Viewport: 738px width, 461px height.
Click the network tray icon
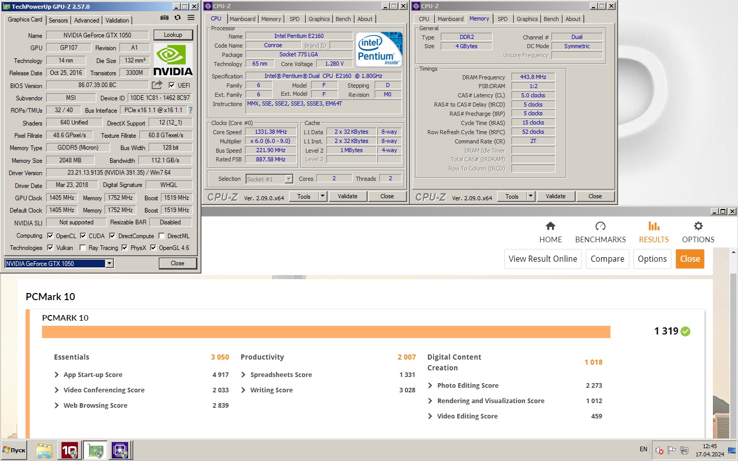coord(684,451)
